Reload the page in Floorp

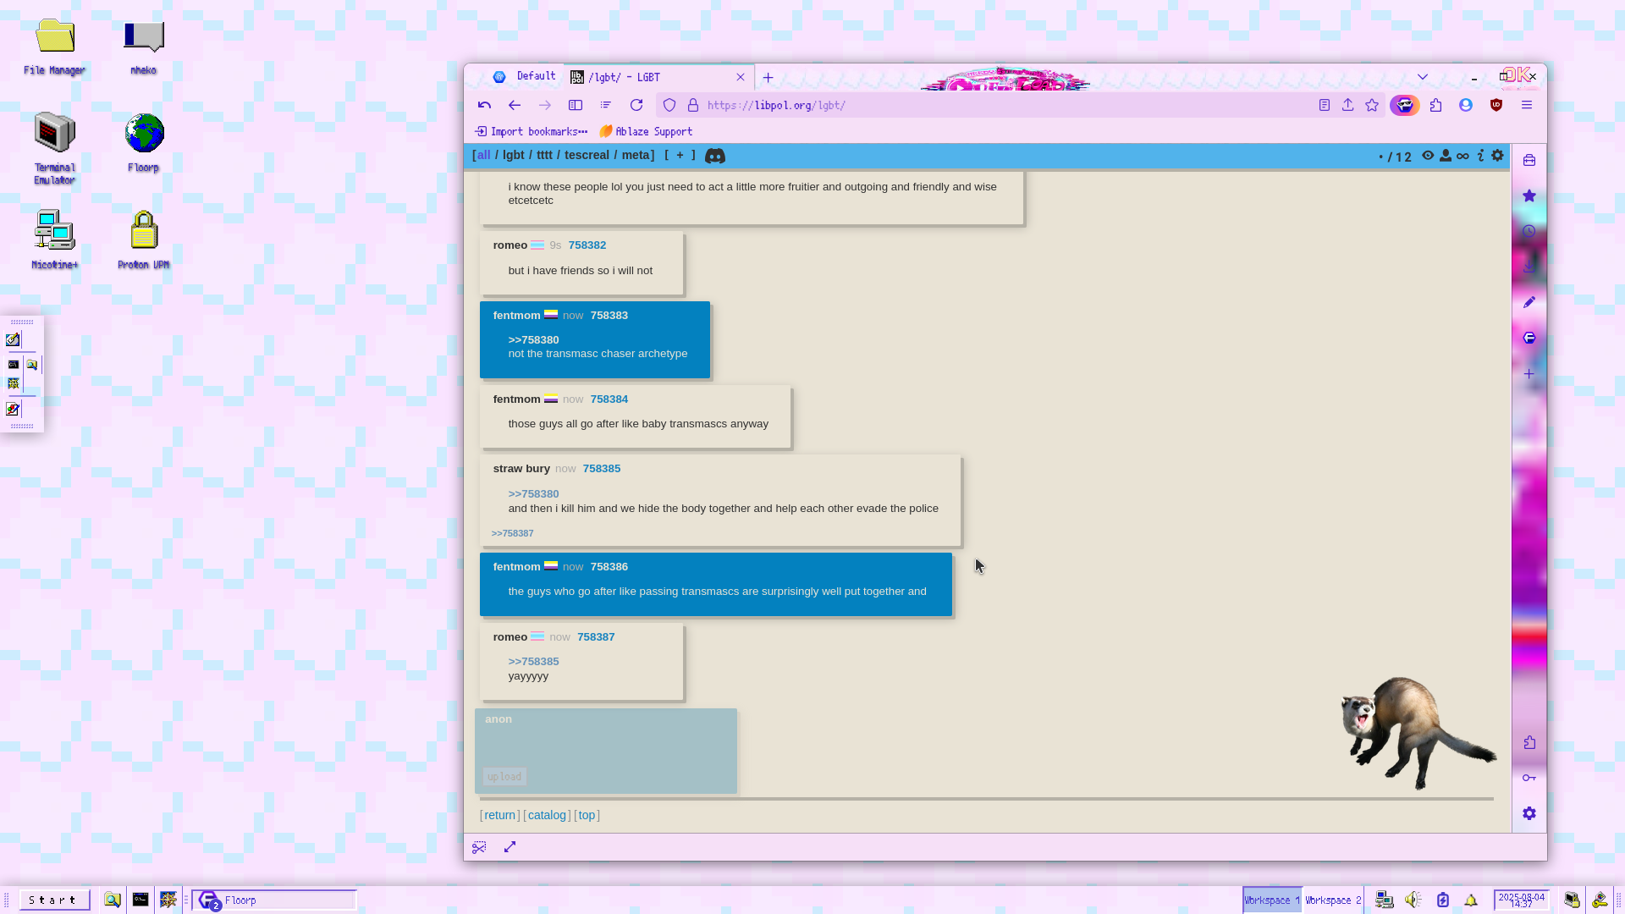[x=636, y=105]
